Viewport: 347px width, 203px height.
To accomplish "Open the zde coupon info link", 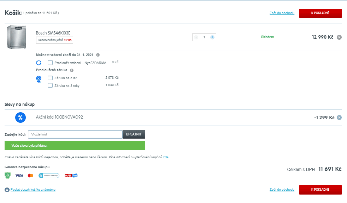I will coord(165,157).
